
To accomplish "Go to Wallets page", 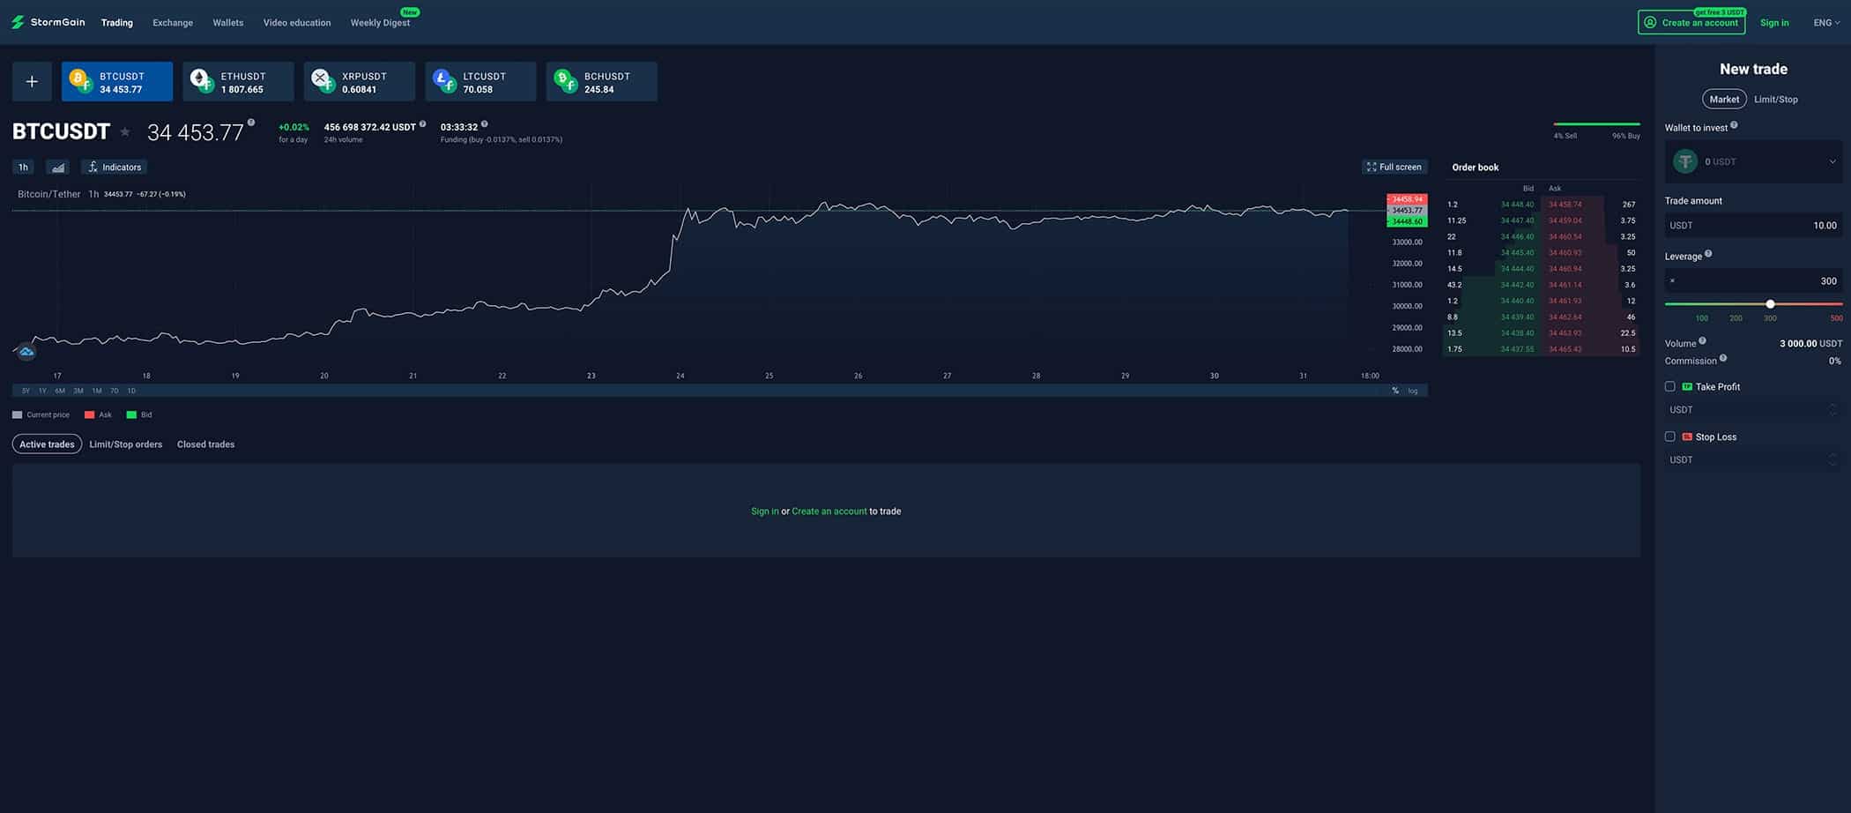I will 227,23.
